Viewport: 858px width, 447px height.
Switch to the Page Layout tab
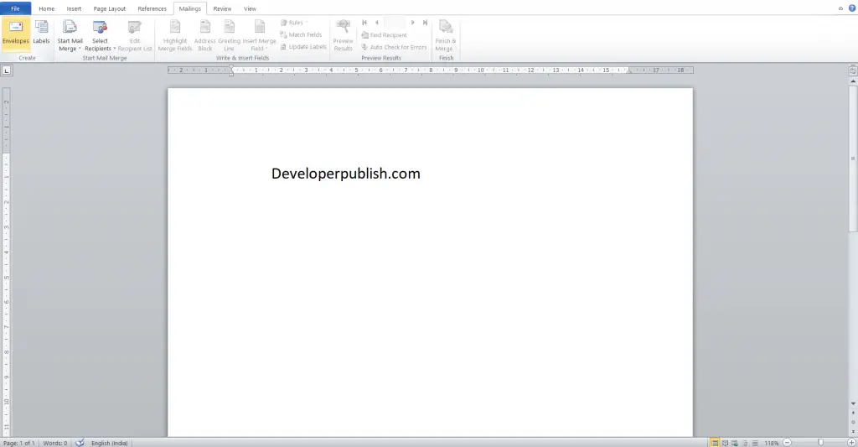click(110, 8)
